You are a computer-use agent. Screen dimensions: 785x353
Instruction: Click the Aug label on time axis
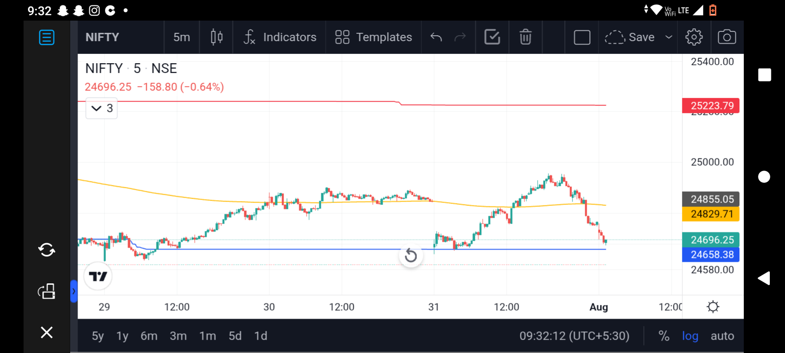point(599,307)
